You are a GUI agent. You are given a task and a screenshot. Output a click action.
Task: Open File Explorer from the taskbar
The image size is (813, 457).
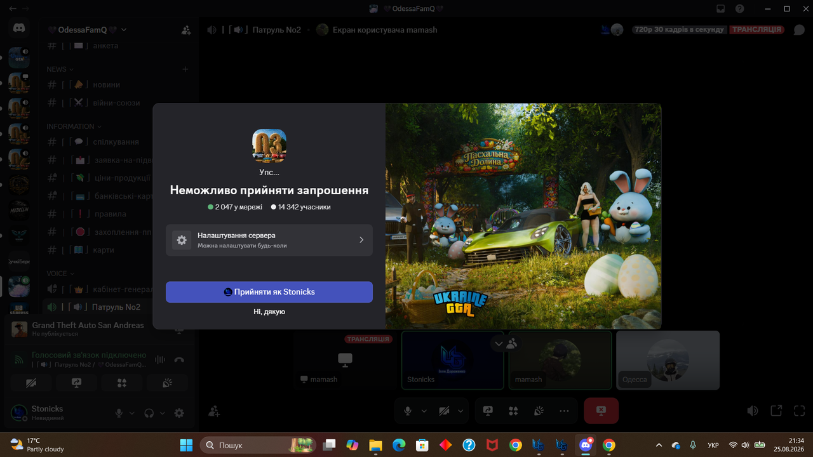375,445
